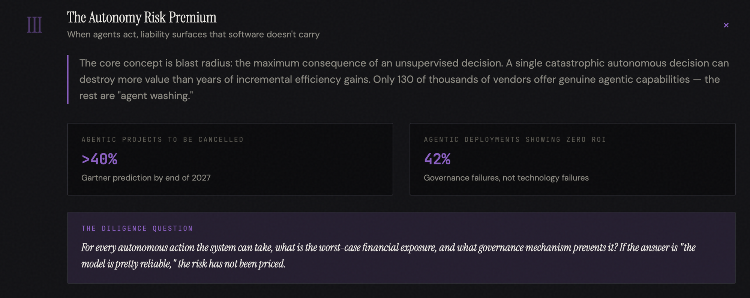Click the purple vertical bar beside quote

pos(68,79)
